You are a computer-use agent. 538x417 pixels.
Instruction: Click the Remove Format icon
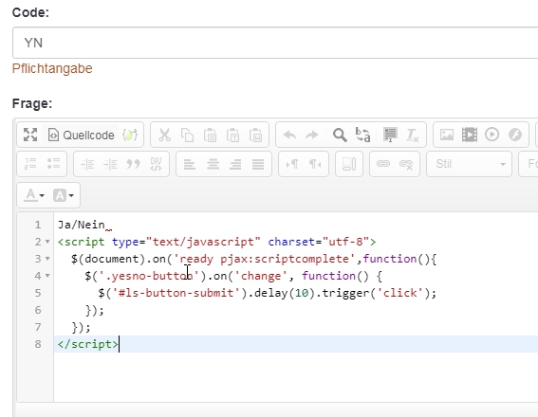(x=412, y=135)
